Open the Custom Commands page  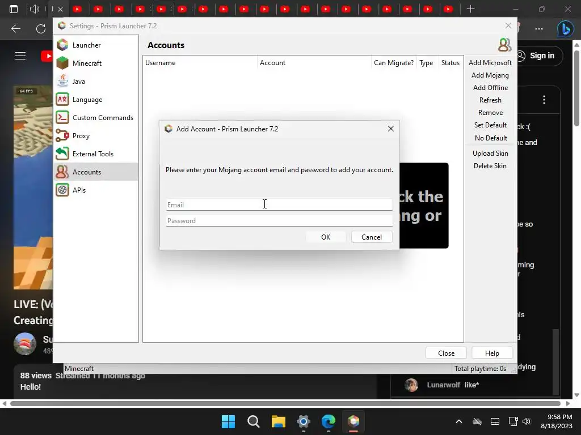tap(96, 118)
